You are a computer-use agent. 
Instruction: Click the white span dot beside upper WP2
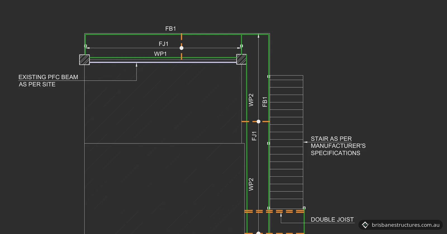258,121
